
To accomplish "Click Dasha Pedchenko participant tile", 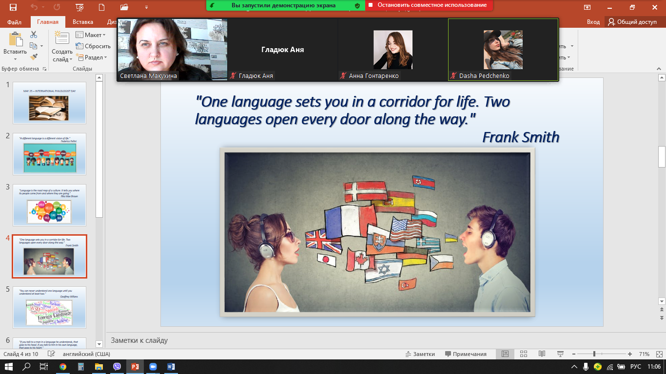I will tap(503, 50).
